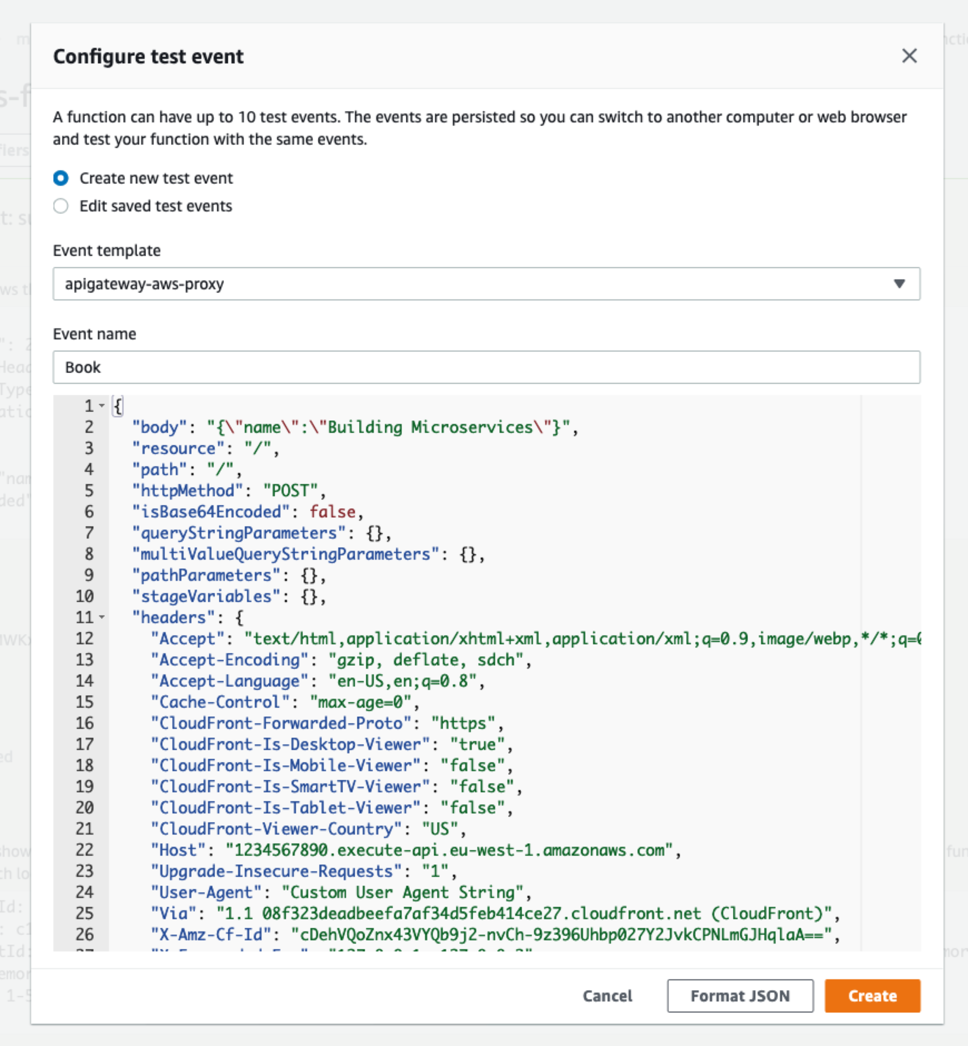Screen dimensions: 968x1046
Task: Click the Cancel button
Action: pos(607,996)
